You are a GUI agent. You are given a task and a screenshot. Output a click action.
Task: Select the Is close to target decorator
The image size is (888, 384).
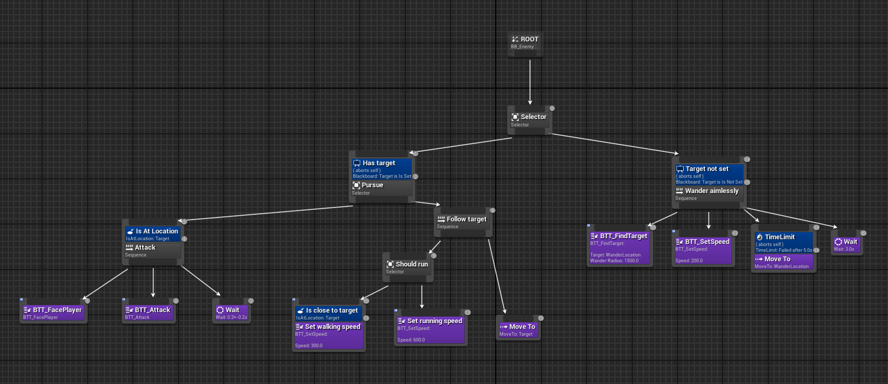[x=329, y=313]
